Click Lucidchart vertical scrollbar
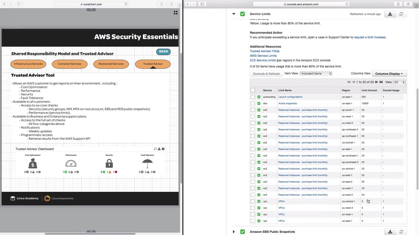419x235 pixels. pyautogui.click(x=181, y=117)
